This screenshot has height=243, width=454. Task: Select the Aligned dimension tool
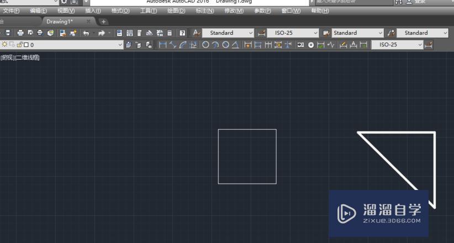point(173,45)
